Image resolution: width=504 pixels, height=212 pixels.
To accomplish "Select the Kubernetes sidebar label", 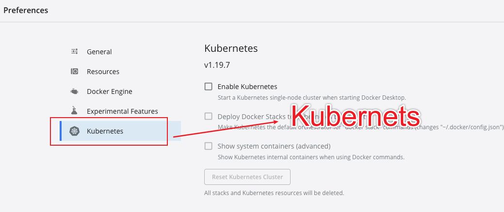I will pos(105,131).
